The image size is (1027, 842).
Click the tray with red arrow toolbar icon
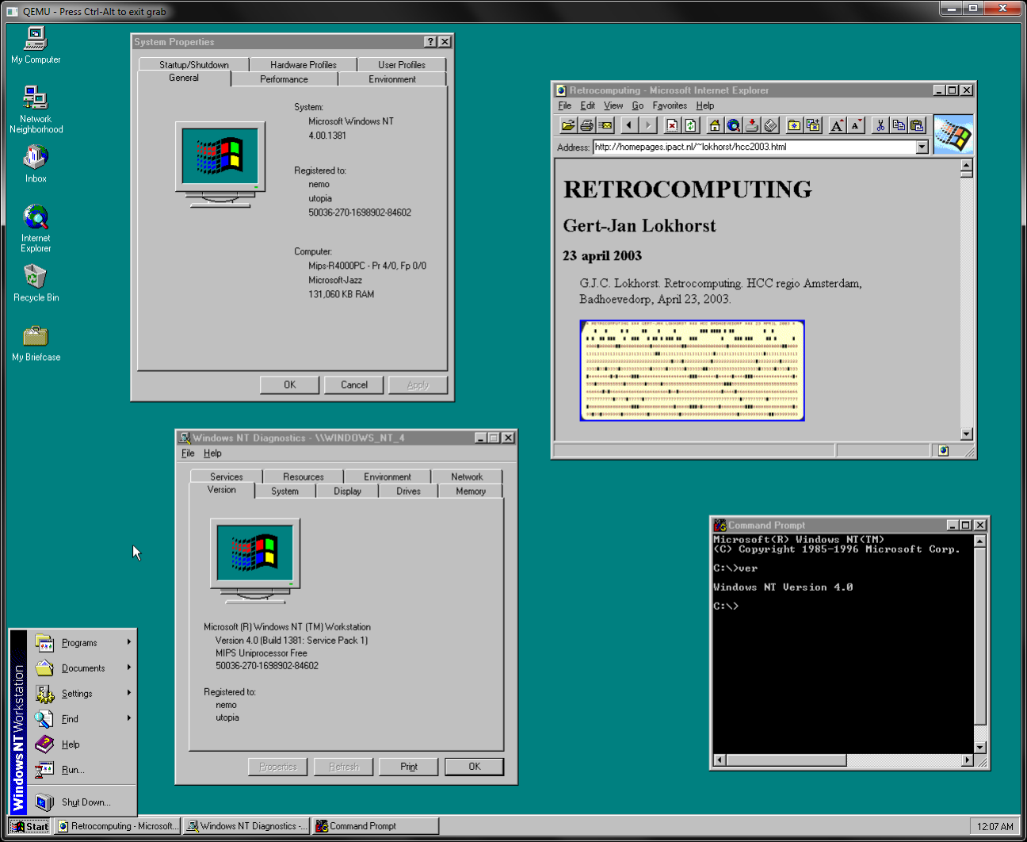752,124
